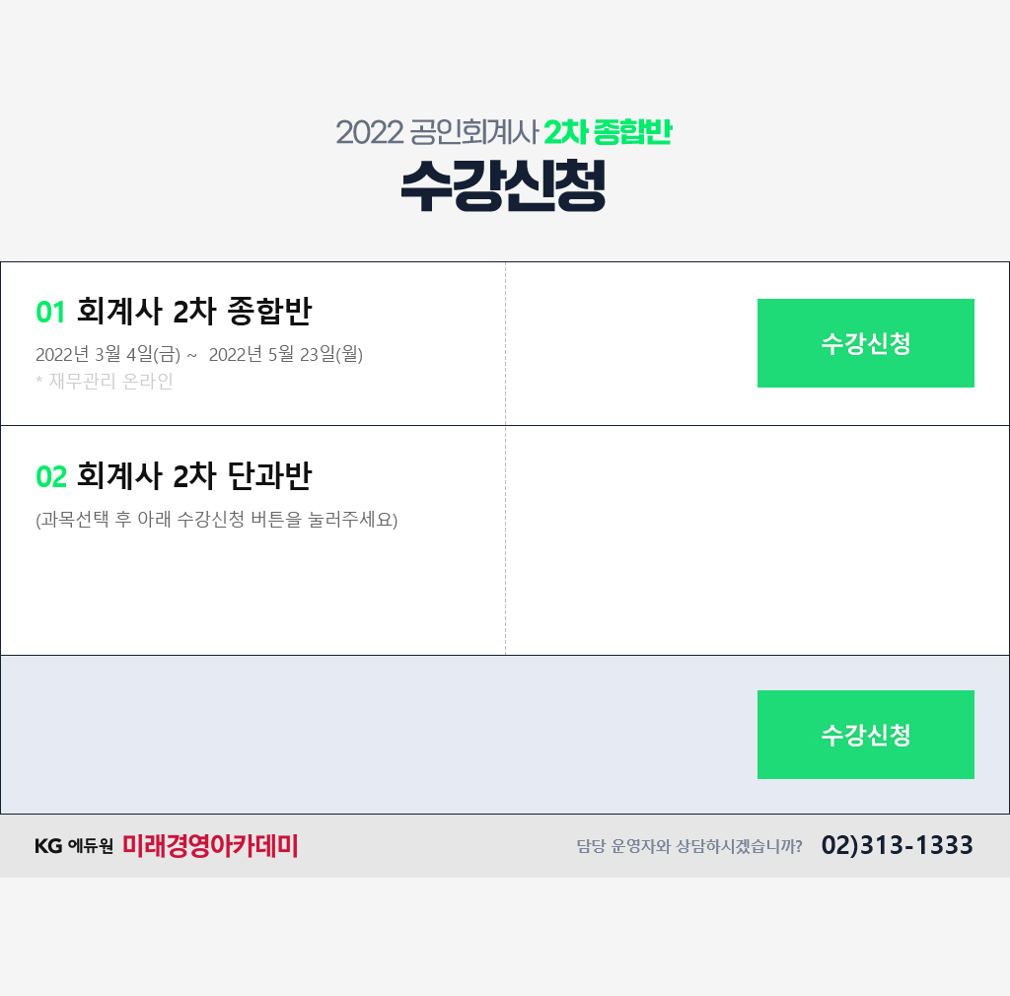
Task: Click the 과목선택 후 아래 수강신청 instruction text
Action: [216, 520]
